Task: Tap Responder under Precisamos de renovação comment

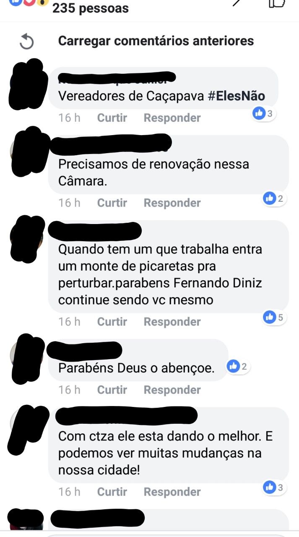Action: click(172, 203)
